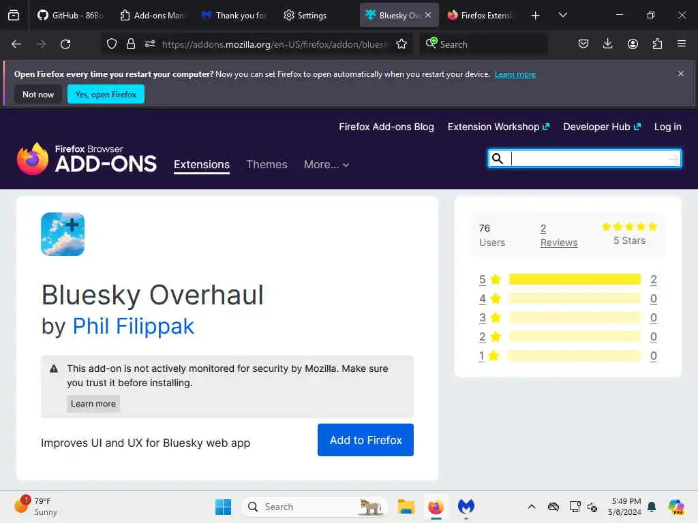List all tabs dropdown
698x523 pixels.
coord(562,15)
